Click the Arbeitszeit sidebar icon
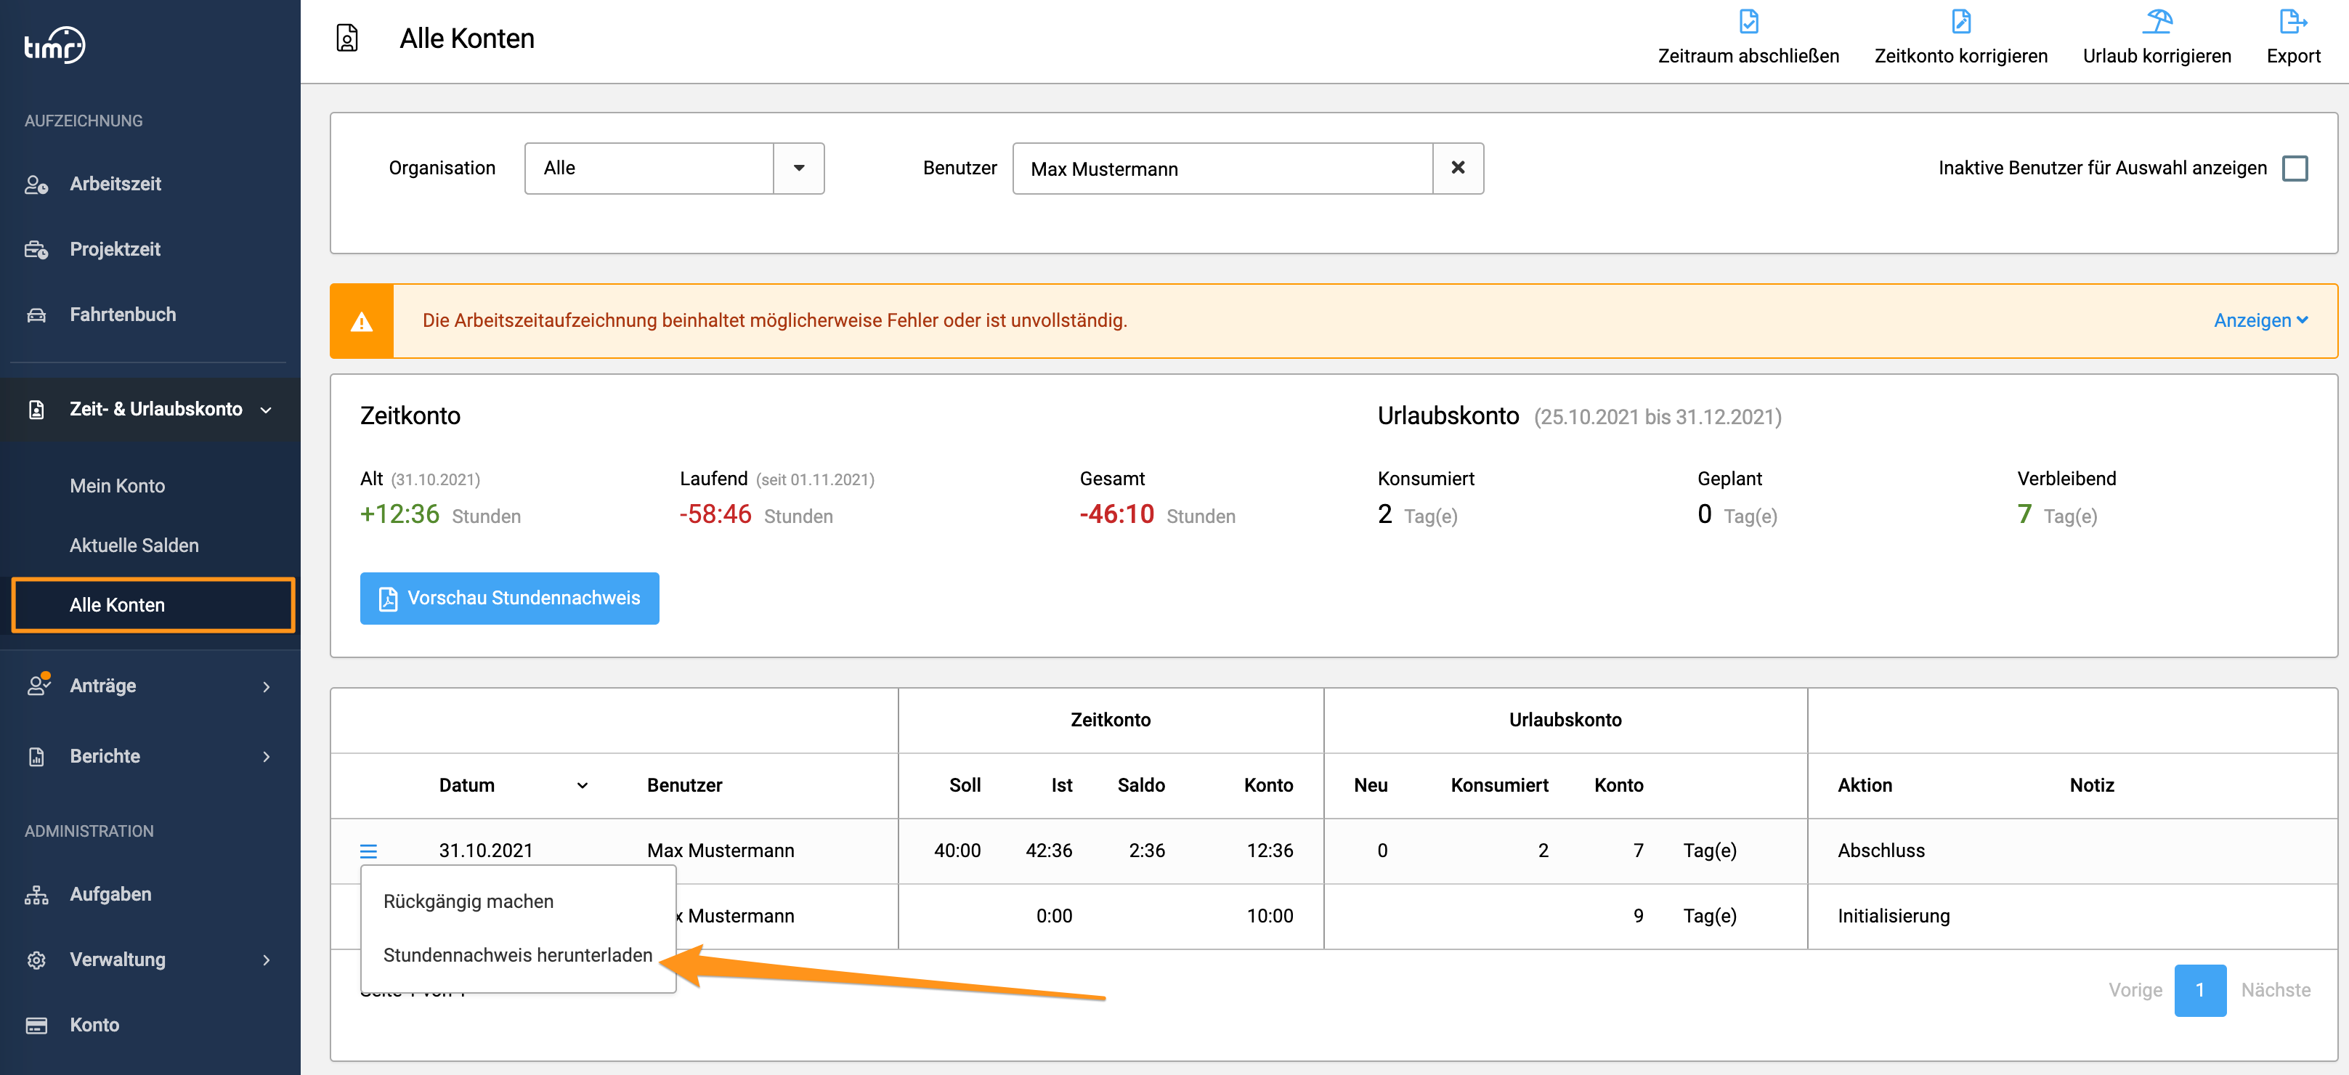 tap(36, 184)
